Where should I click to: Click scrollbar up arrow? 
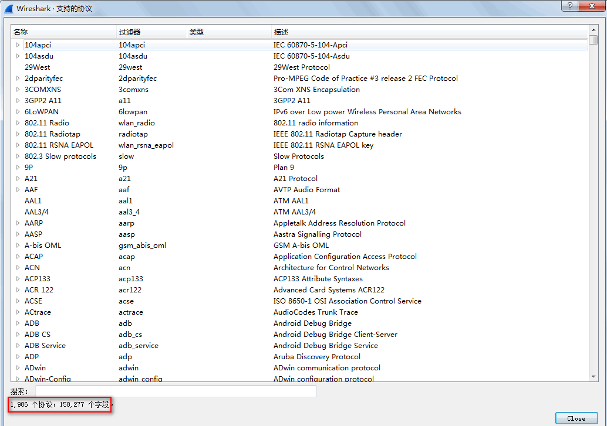coord(593,30)
